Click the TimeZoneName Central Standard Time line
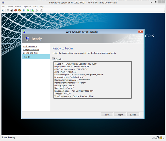166x141 pixels. click(x=74, y=96)
